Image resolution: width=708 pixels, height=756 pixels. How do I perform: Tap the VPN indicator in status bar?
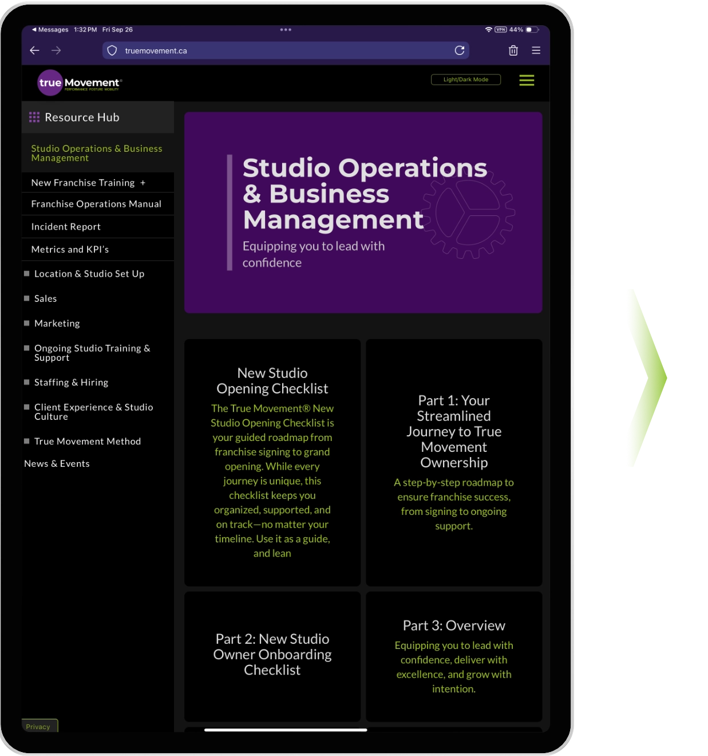tap(501, 30)
